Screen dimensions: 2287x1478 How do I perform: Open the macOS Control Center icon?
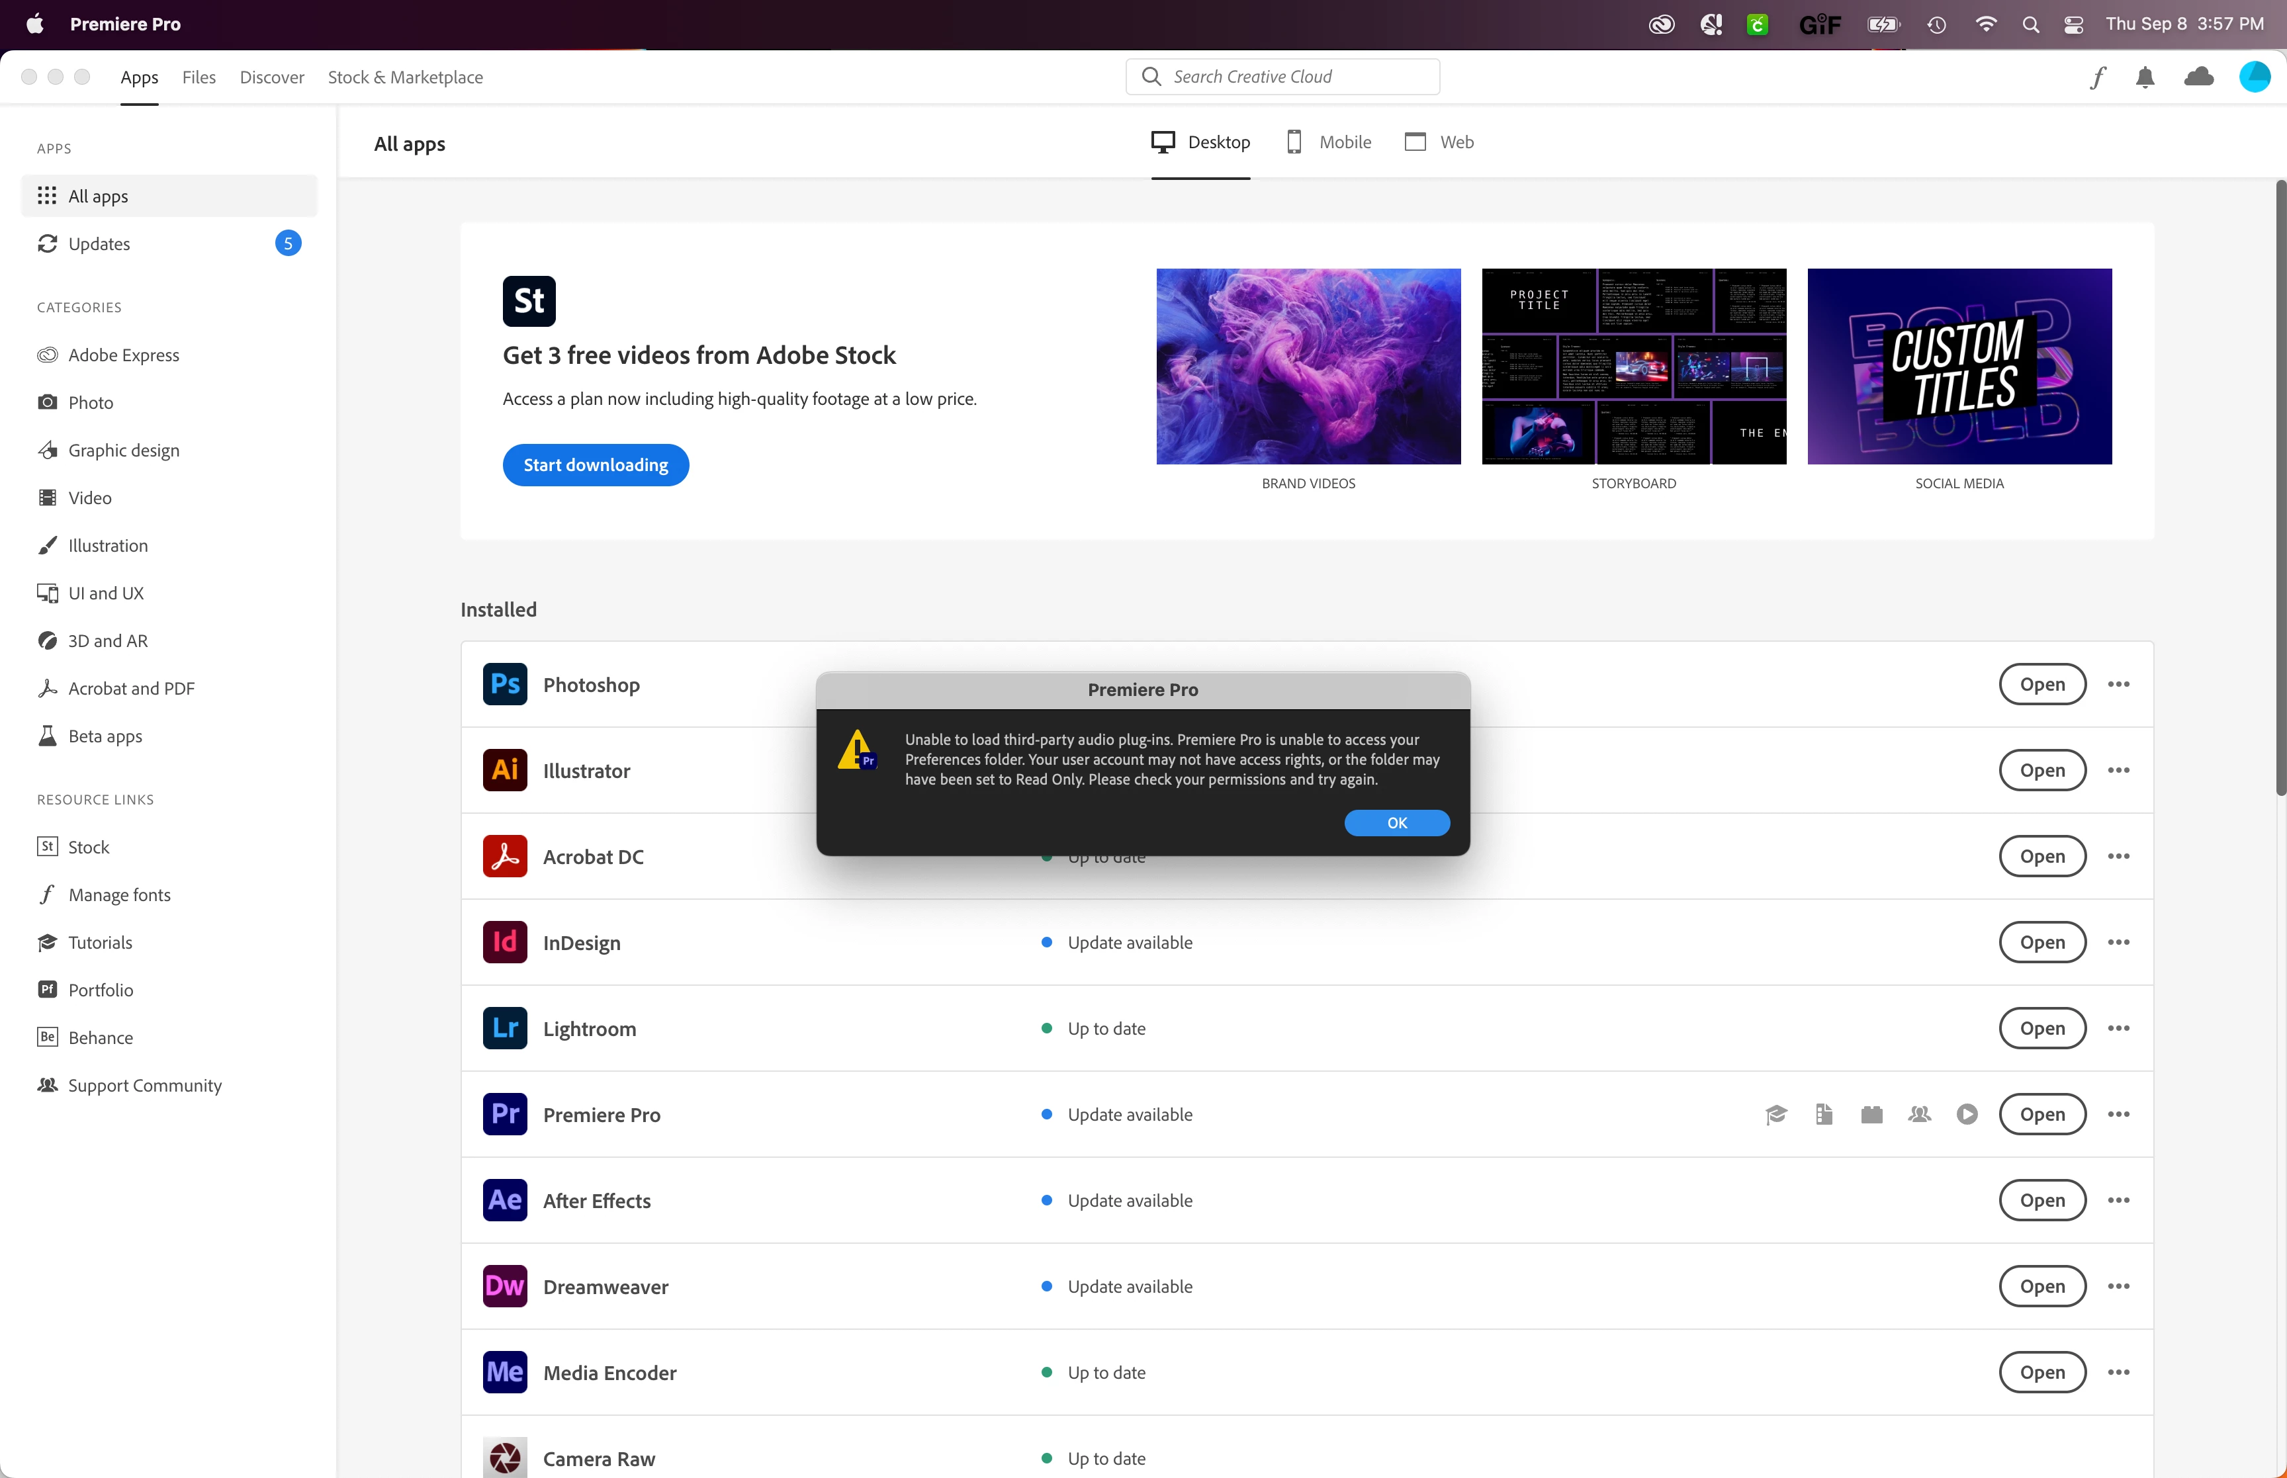[x=2073, y=25]
